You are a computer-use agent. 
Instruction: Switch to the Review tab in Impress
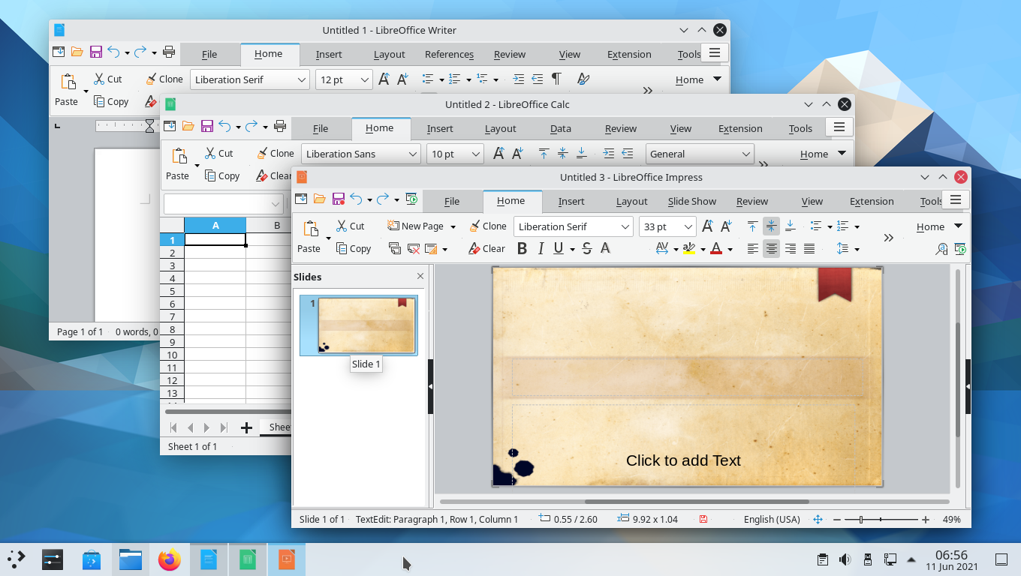pos(752,201)
